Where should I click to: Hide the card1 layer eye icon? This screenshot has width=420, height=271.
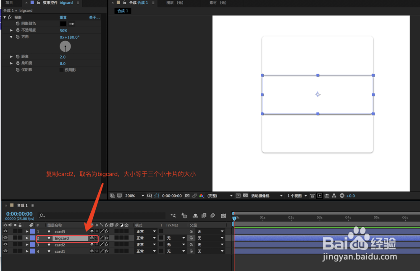(x=5, y=251)
